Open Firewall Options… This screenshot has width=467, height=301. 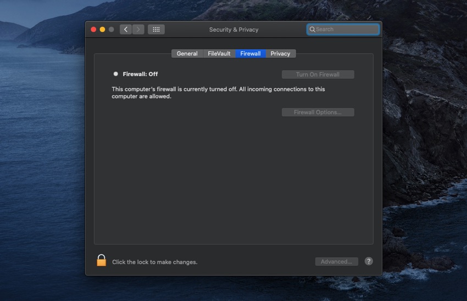pyautogui.click(x=318, y=112)
